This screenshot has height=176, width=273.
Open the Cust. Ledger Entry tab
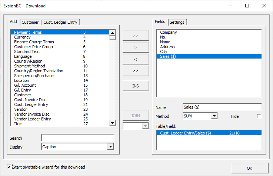tap(60, 22)
